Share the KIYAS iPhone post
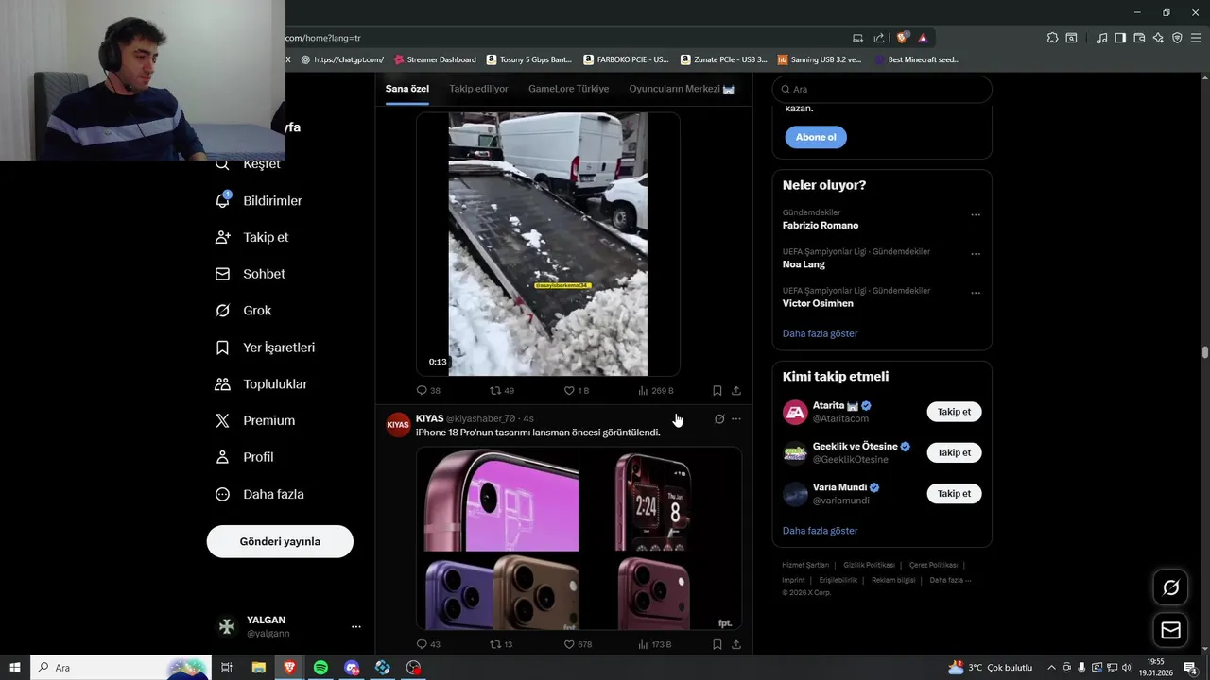 (736, 644)
